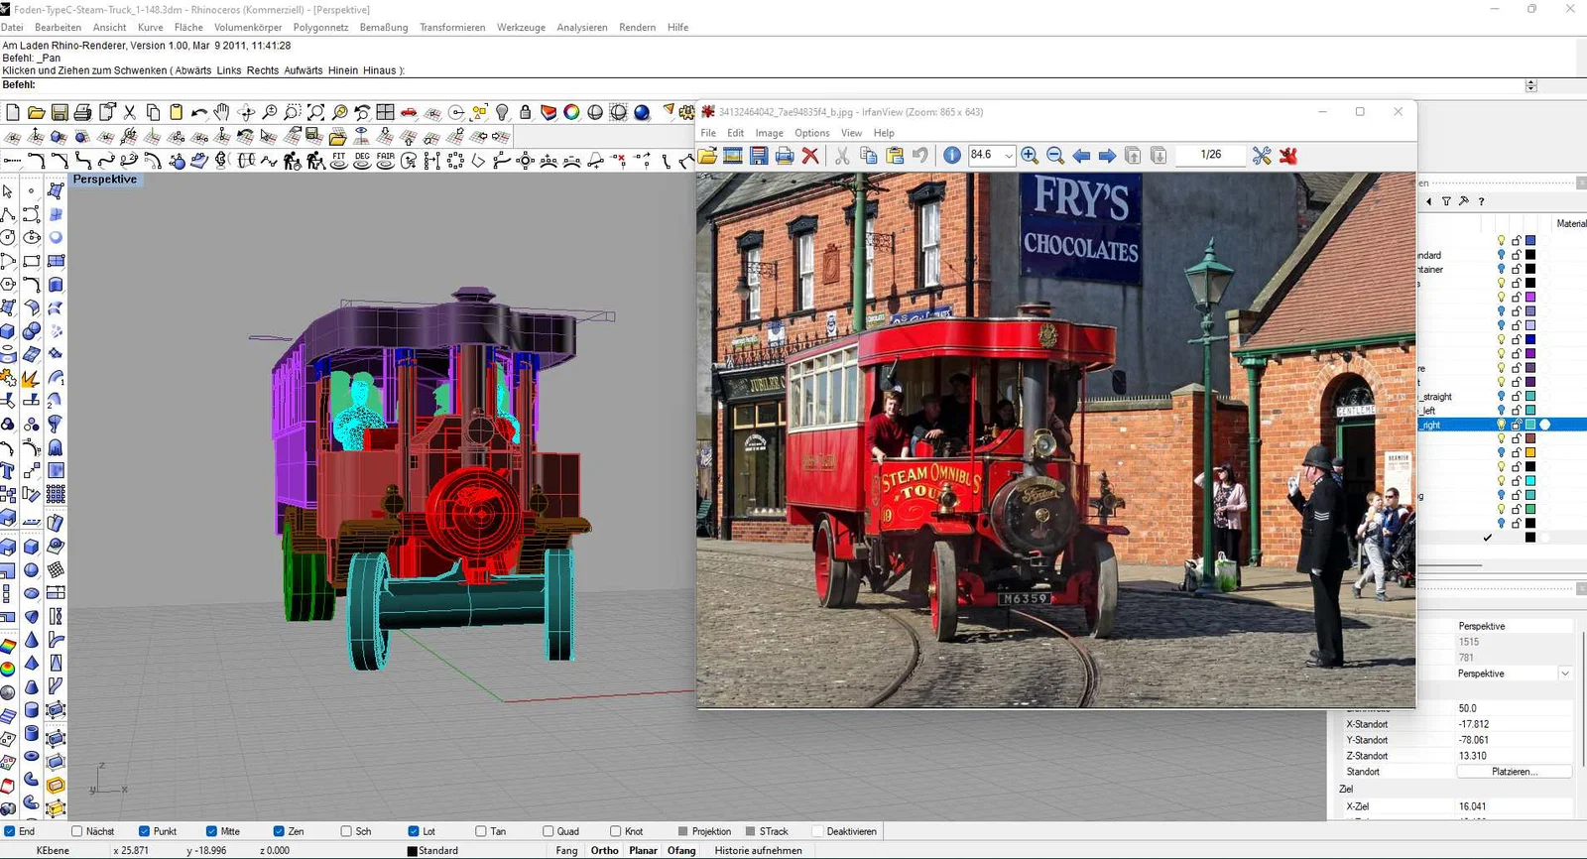Uncheck the Zen object snap

280,831
